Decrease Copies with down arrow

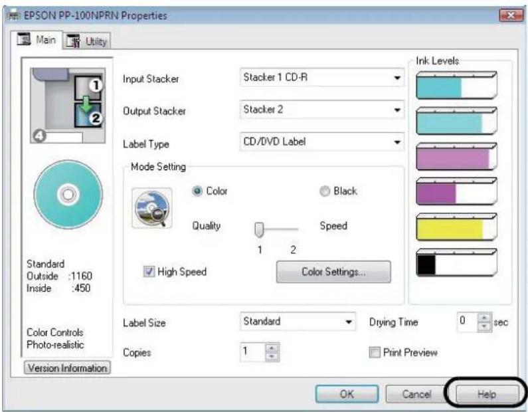(x=272, y=356)
